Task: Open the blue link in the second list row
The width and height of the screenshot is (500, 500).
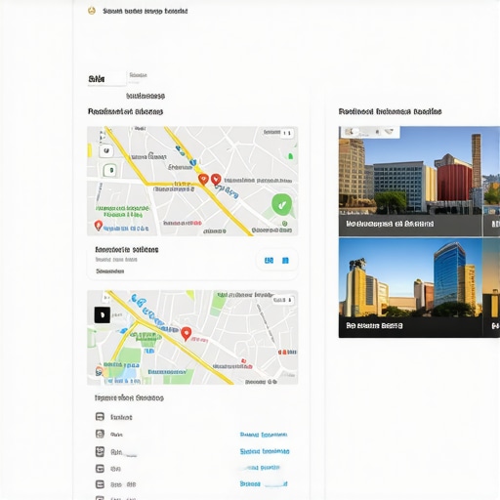Action: pyautogui.click(x=264, y=435)
